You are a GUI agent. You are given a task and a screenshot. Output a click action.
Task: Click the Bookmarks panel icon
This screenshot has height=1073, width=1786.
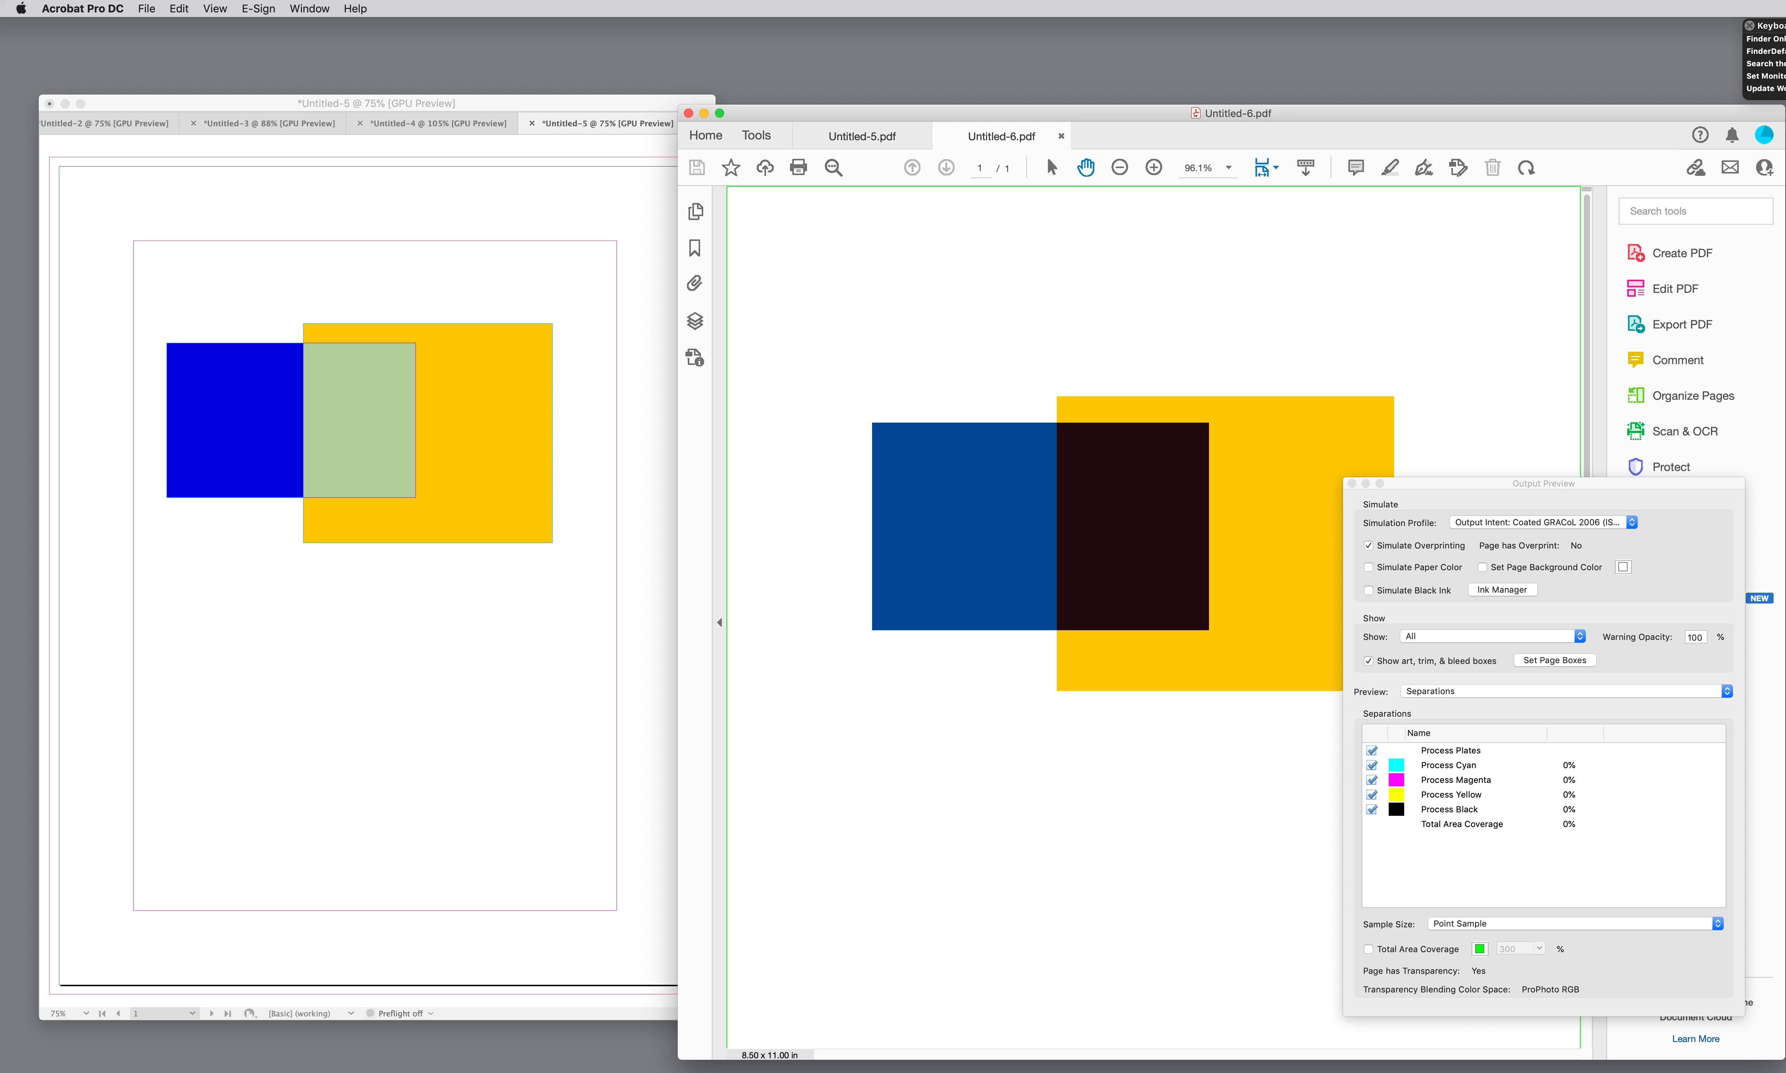coord(695,248)
